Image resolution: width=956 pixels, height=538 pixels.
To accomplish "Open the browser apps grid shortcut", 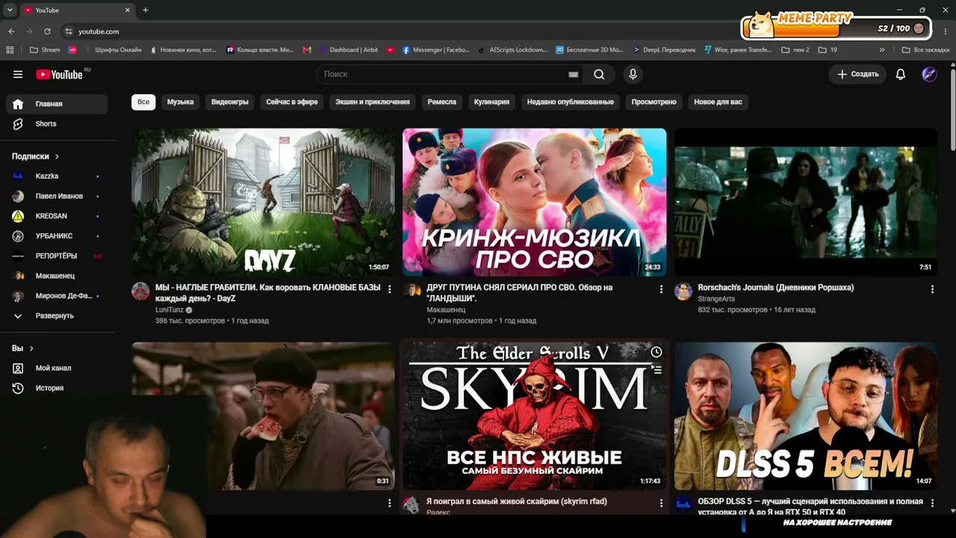I will (x=10, y=50).
